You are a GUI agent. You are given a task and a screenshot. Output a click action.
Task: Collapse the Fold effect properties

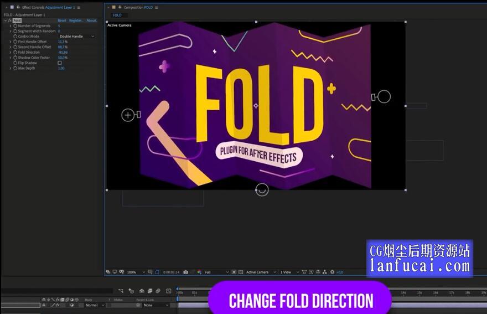(6, 20)
